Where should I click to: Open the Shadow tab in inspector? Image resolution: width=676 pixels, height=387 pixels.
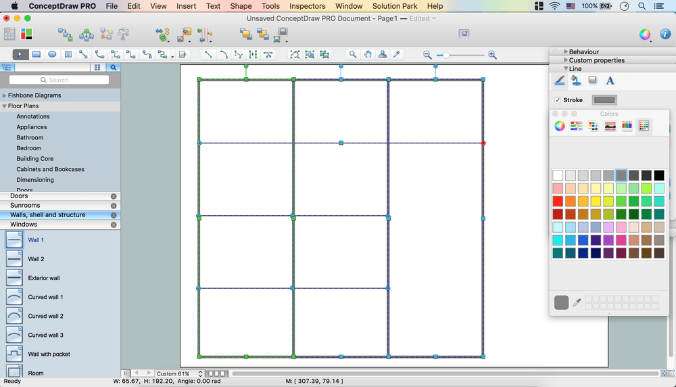coord(593,81)
